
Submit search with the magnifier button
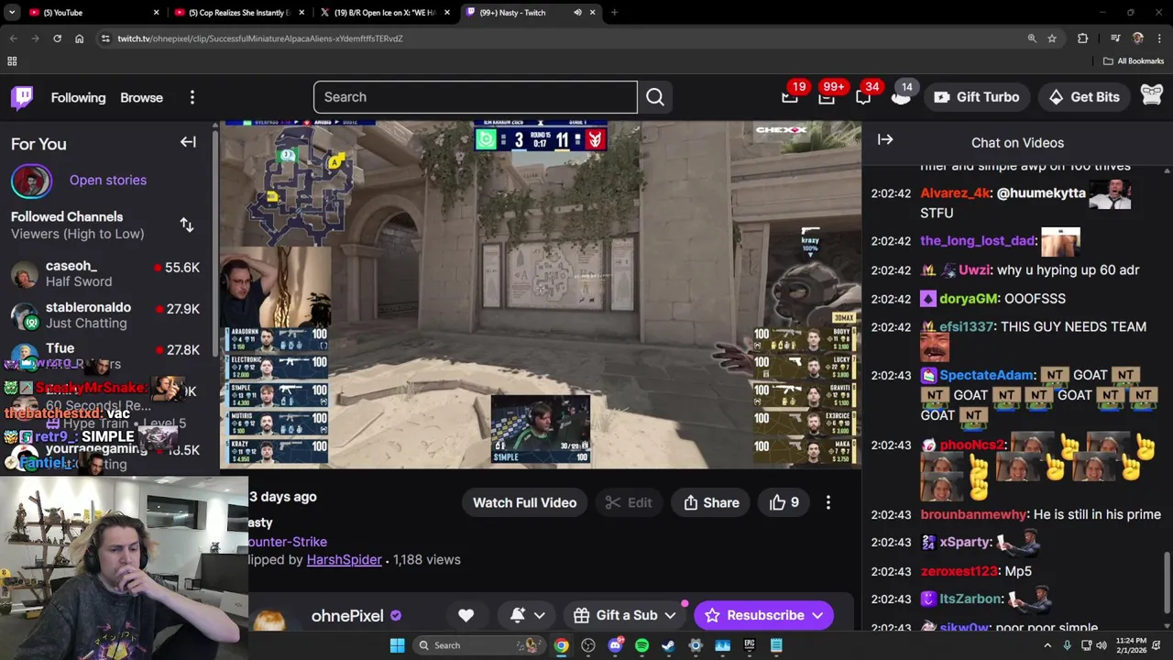[655, 97]
